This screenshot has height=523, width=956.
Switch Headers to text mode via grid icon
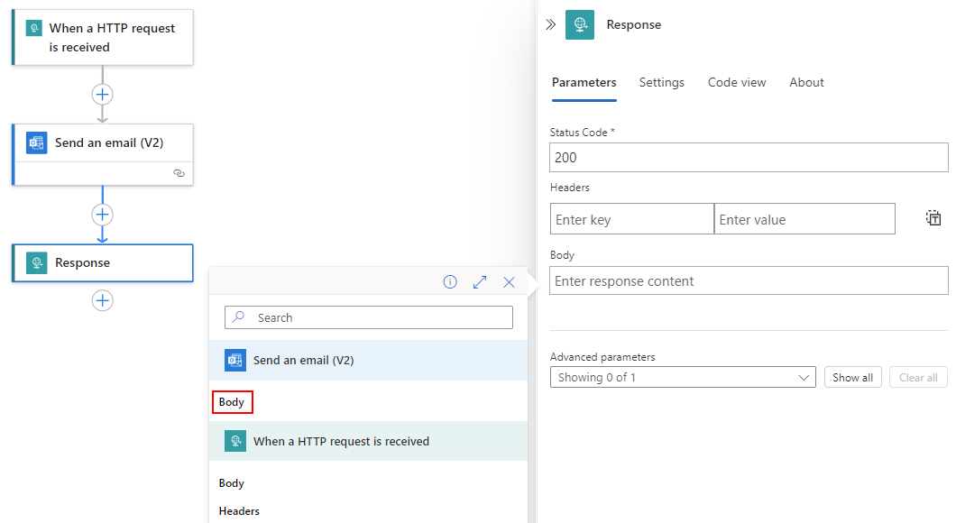tap(933, 217)
